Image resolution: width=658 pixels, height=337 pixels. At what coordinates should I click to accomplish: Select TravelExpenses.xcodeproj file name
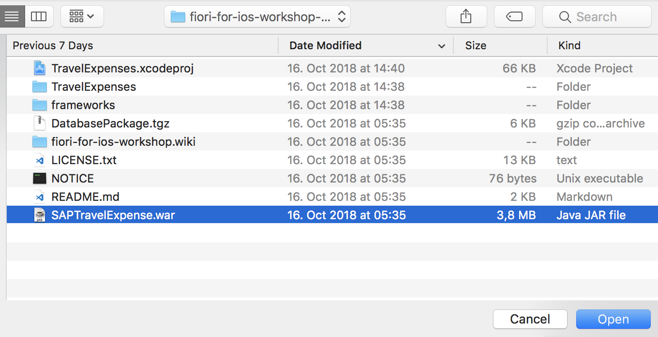(122, 69)
